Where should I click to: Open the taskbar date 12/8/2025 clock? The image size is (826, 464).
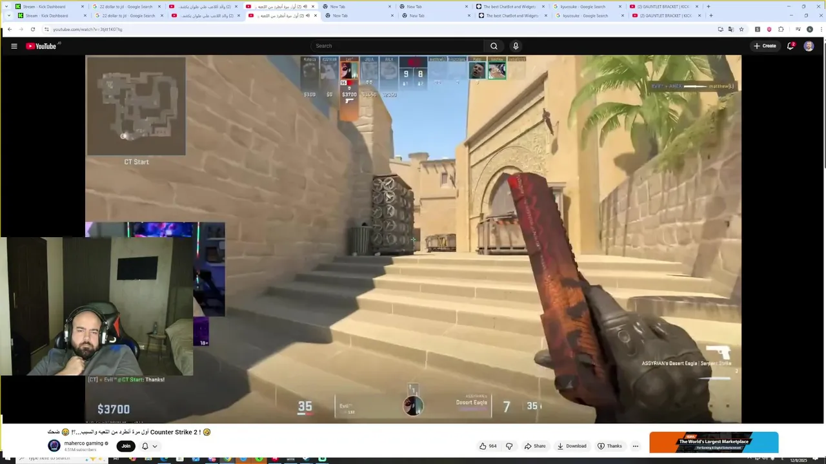point(799,459)
